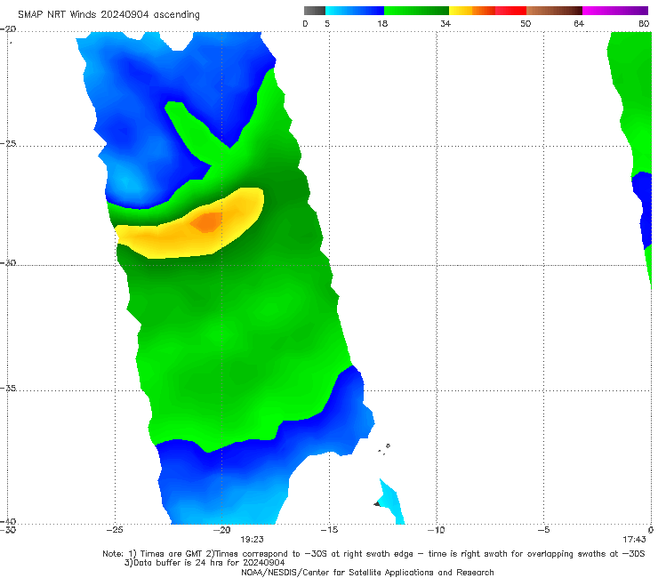Click the note line starting 'Note: 1) Times are GMT'
The height and width of the screenshot is (578, 658).
pyautogui.click(x=373, y=554)
